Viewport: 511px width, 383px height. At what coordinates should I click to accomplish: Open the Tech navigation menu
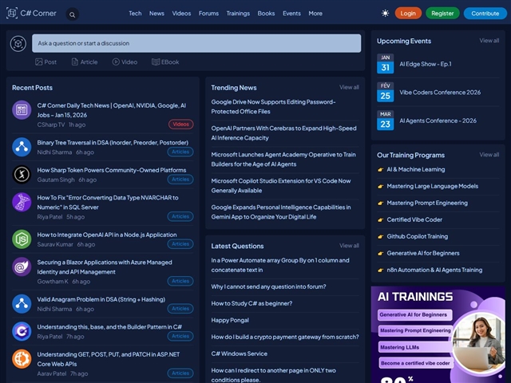(135, 14)
